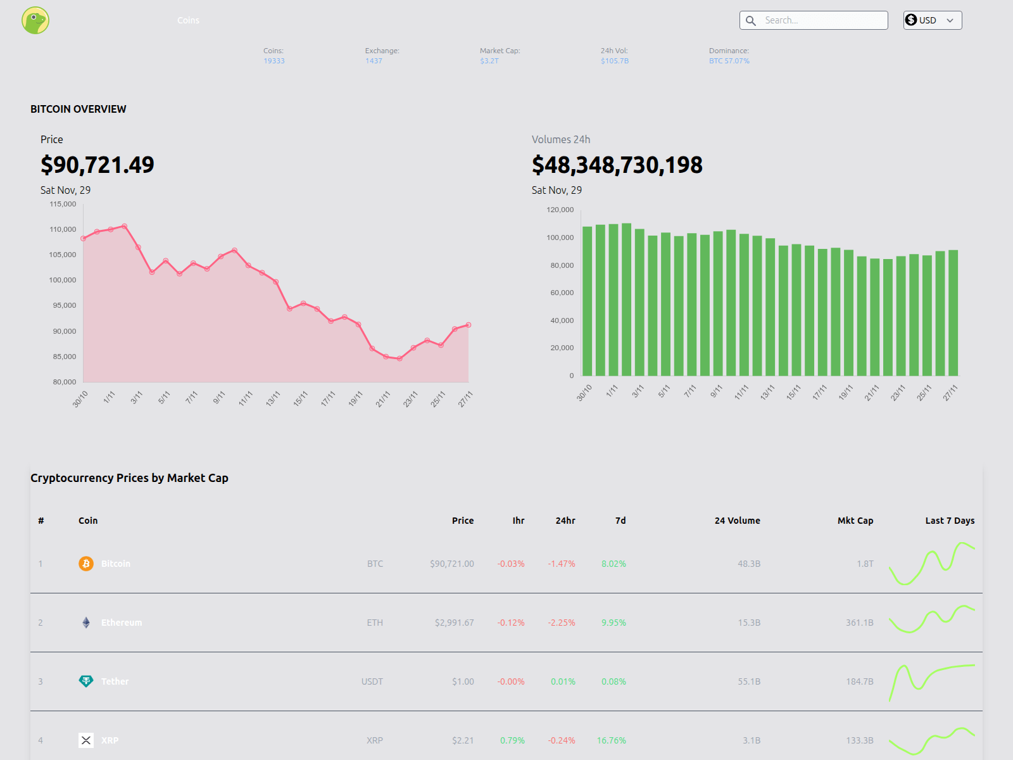Click the Ethereum diamond logo
Screen dimensions: 1013x760
[86, 623]
